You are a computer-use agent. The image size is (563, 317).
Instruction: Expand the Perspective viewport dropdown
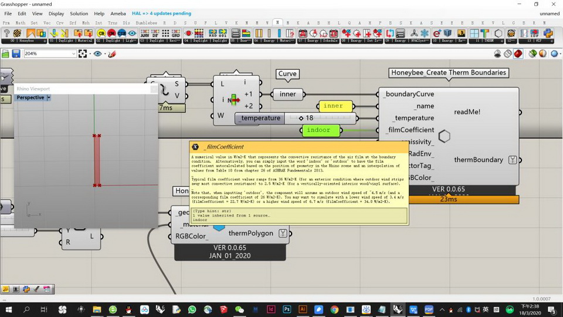(x=49, y=97)
